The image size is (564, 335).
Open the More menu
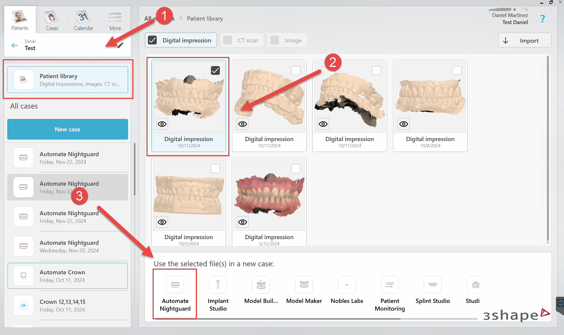point(115,19)
